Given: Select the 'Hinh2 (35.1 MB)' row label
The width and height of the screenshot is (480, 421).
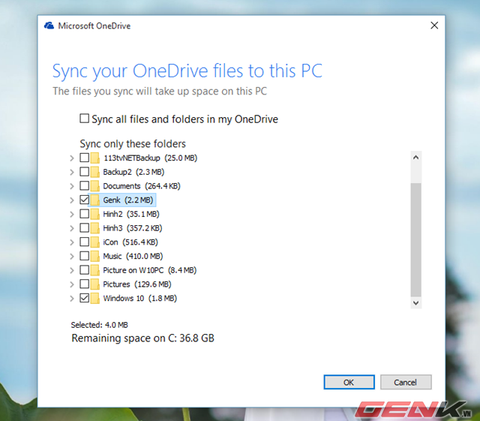Looking at the screenshot, I should point(131,214).
